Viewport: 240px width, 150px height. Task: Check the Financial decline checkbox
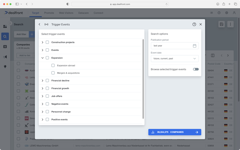tap(47, 81)
